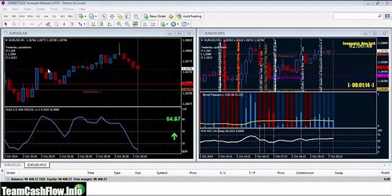Sort by Symbol column header
The width and height of the screenshot is (392, 196).
[x=162, y=173]
